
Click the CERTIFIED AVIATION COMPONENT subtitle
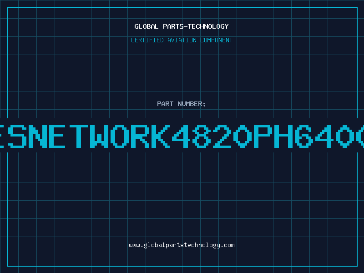coord(182,40)
